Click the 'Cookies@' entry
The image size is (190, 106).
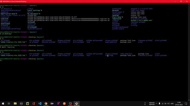click(x=4, y=19)
